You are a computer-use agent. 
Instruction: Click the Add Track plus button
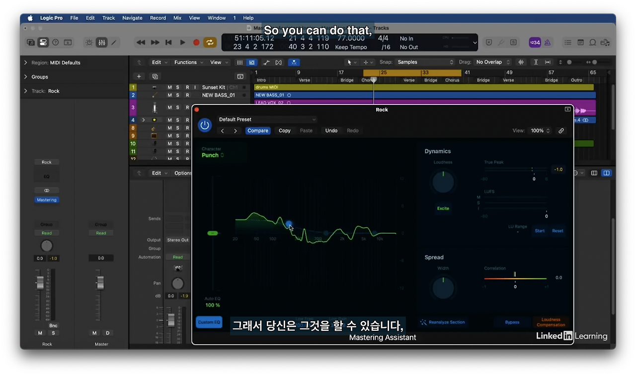point(139,77)
